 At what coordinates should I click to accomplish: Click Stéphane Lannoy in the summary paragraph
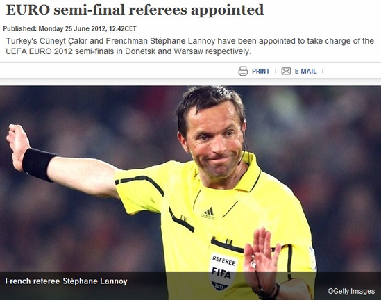tap(183, 41)
